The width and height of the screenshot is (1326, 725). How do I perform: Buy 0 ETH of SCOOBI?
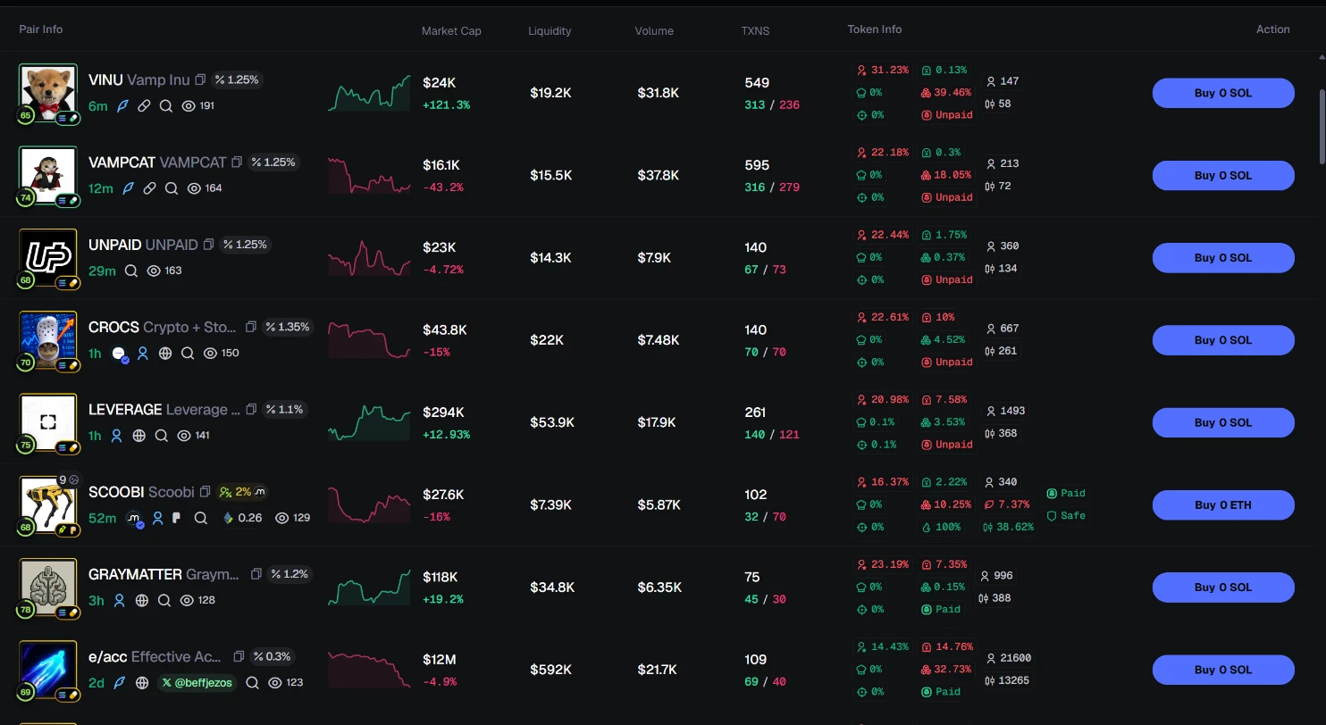pyautogui.click(x=1223, y=505)
